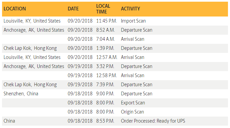
Task: Click the LOCAL TIME column header
Action: pos(103,9)
